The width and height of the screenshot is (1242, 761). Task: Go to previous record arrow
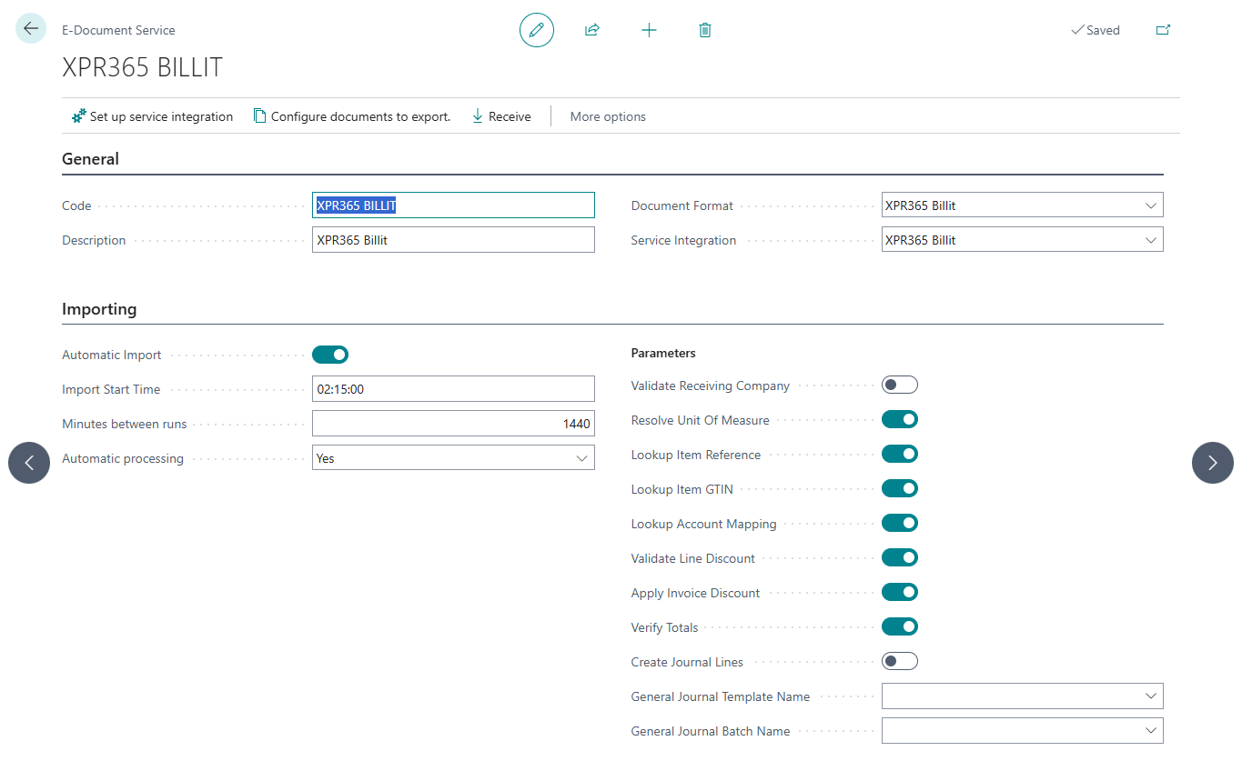29,463
